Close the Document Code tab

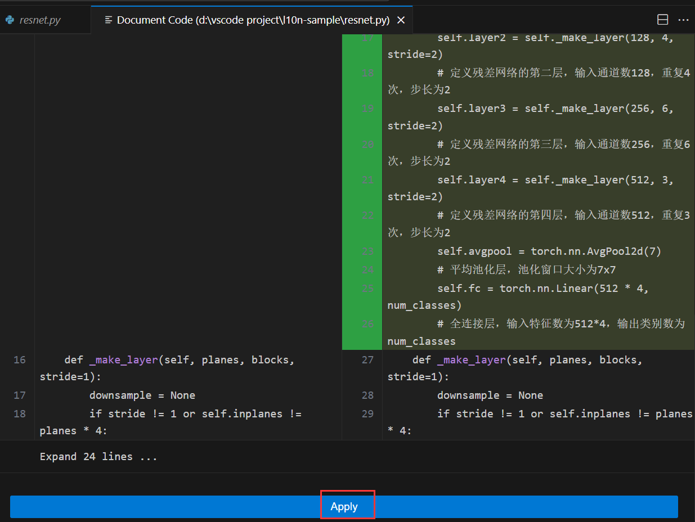click(401, 20)
